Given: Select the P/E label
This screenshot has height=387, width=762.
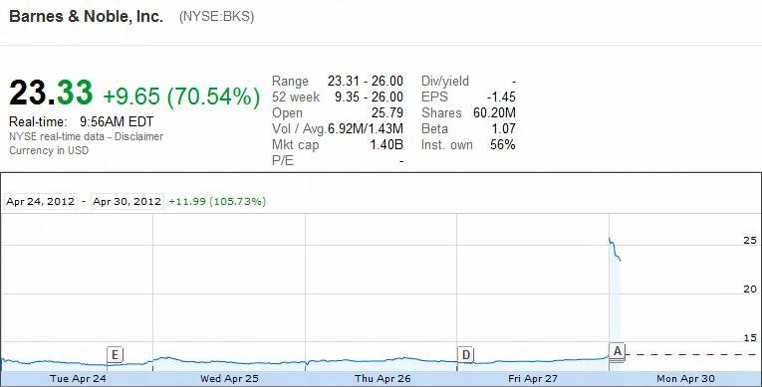Looking at the screenshot, I should pos(283,161).
